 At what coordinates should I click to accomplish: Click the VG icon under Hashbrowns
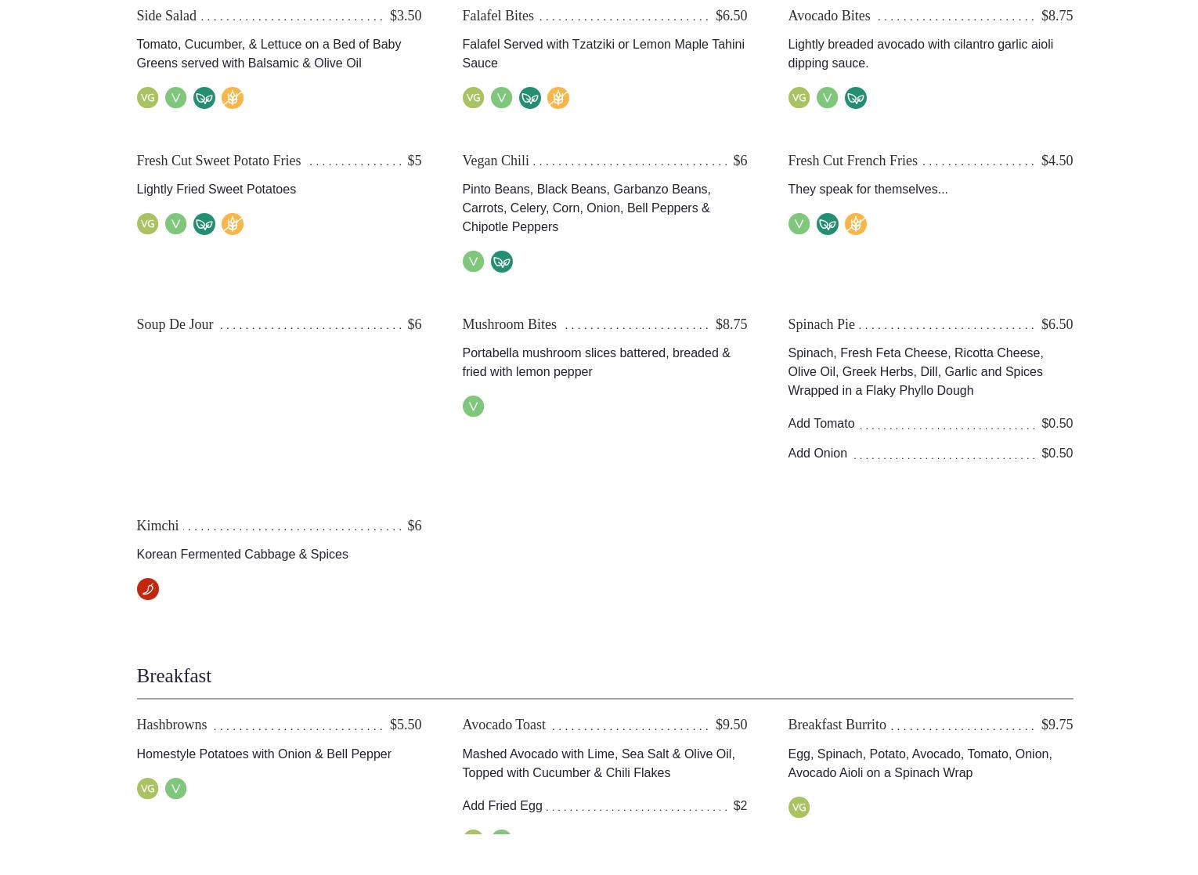147,789
